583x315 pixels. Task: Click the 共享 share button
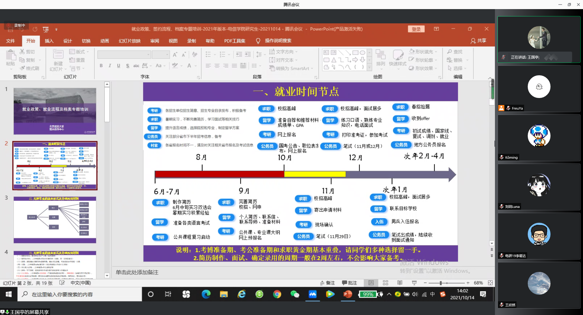(x=479, y=41)
